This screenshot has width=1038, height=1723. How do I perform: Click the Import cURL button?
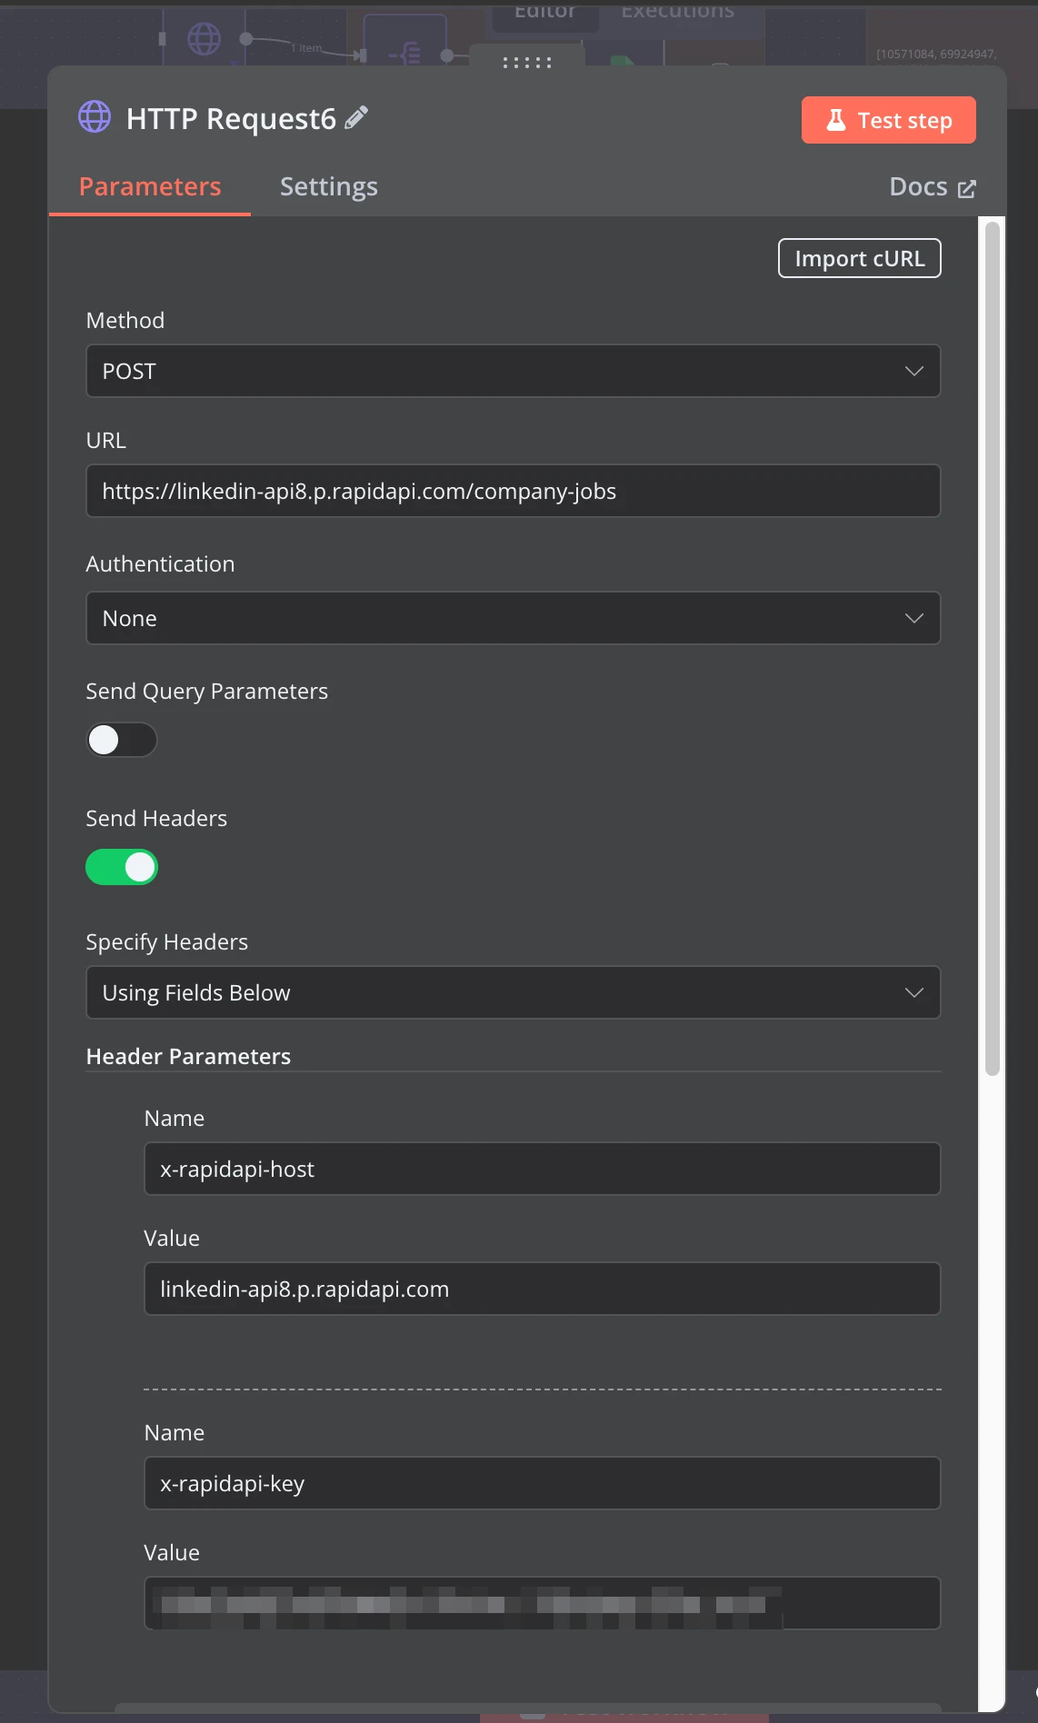click(859, 258)
